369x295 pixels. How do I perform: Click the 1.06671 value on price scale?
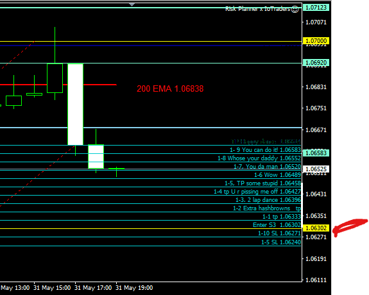316,130
